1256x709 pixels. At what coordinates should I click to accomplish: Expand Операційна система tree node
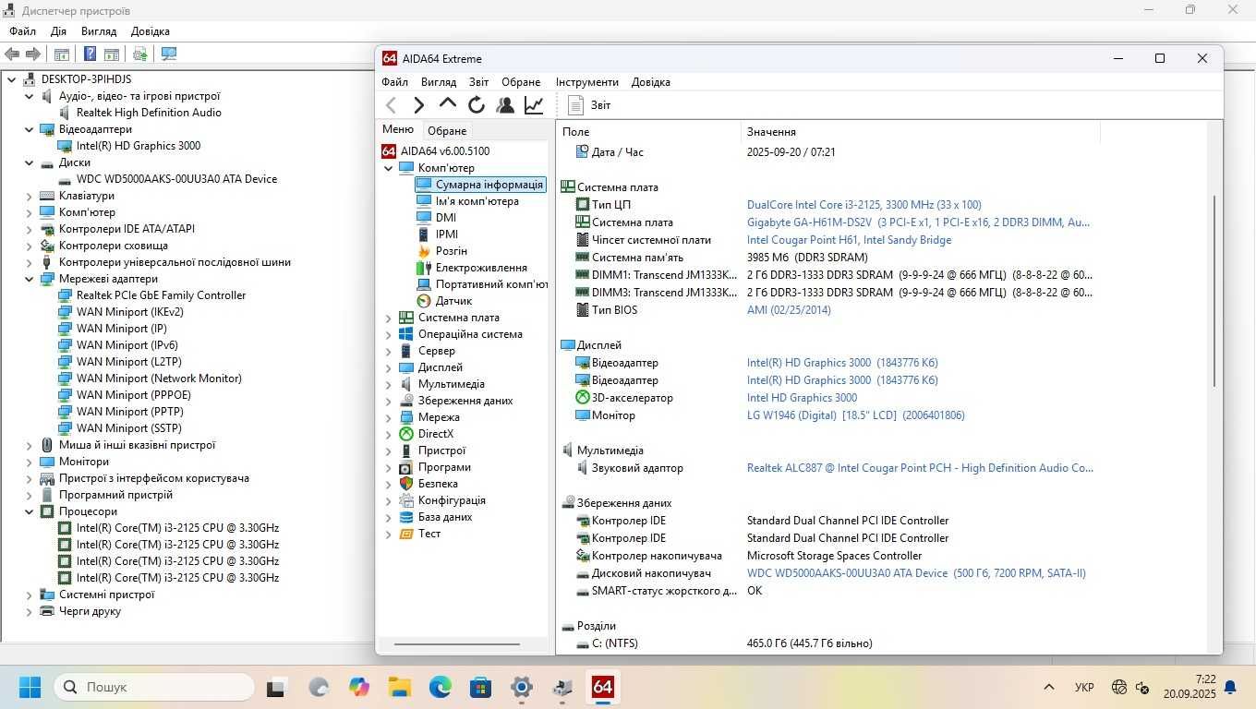(389, 334)
